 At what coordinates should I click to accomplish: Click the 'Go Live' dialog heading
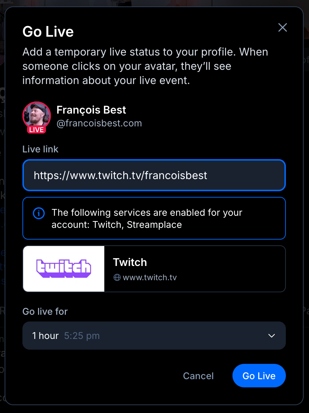(48, 32)
